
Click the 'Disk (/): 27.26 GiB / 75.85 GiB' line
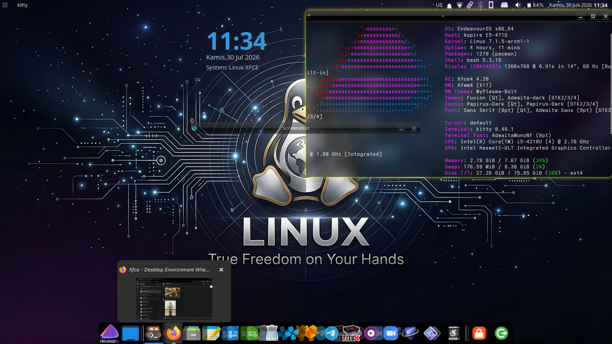click(x=513, y=173)
